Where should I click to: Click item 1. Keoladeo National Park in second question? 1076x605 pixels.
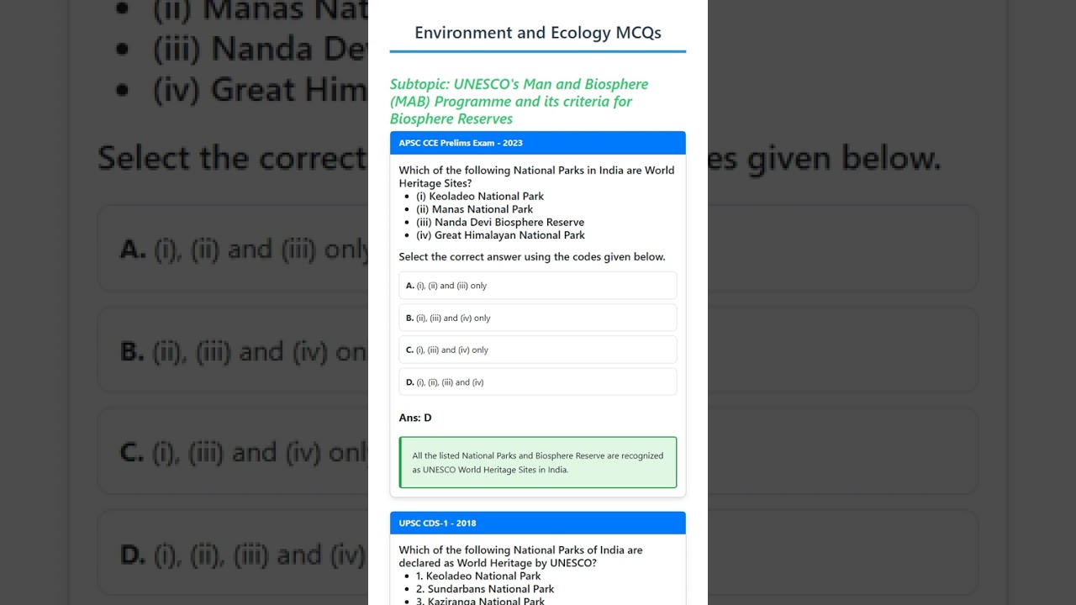tap(478, 576)
